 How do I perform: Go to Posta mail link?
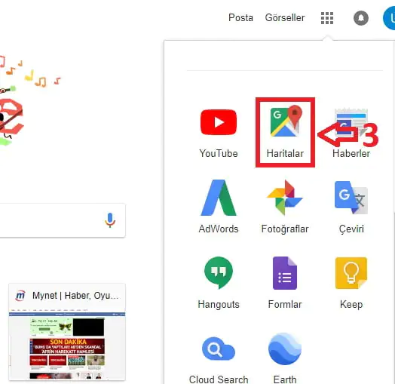pyautogui.click(x=240, y=17)
